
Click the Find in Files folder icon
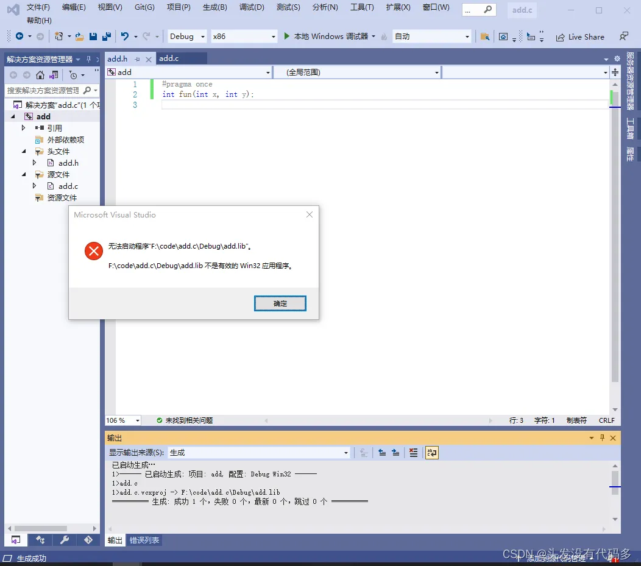coord(485,37)
